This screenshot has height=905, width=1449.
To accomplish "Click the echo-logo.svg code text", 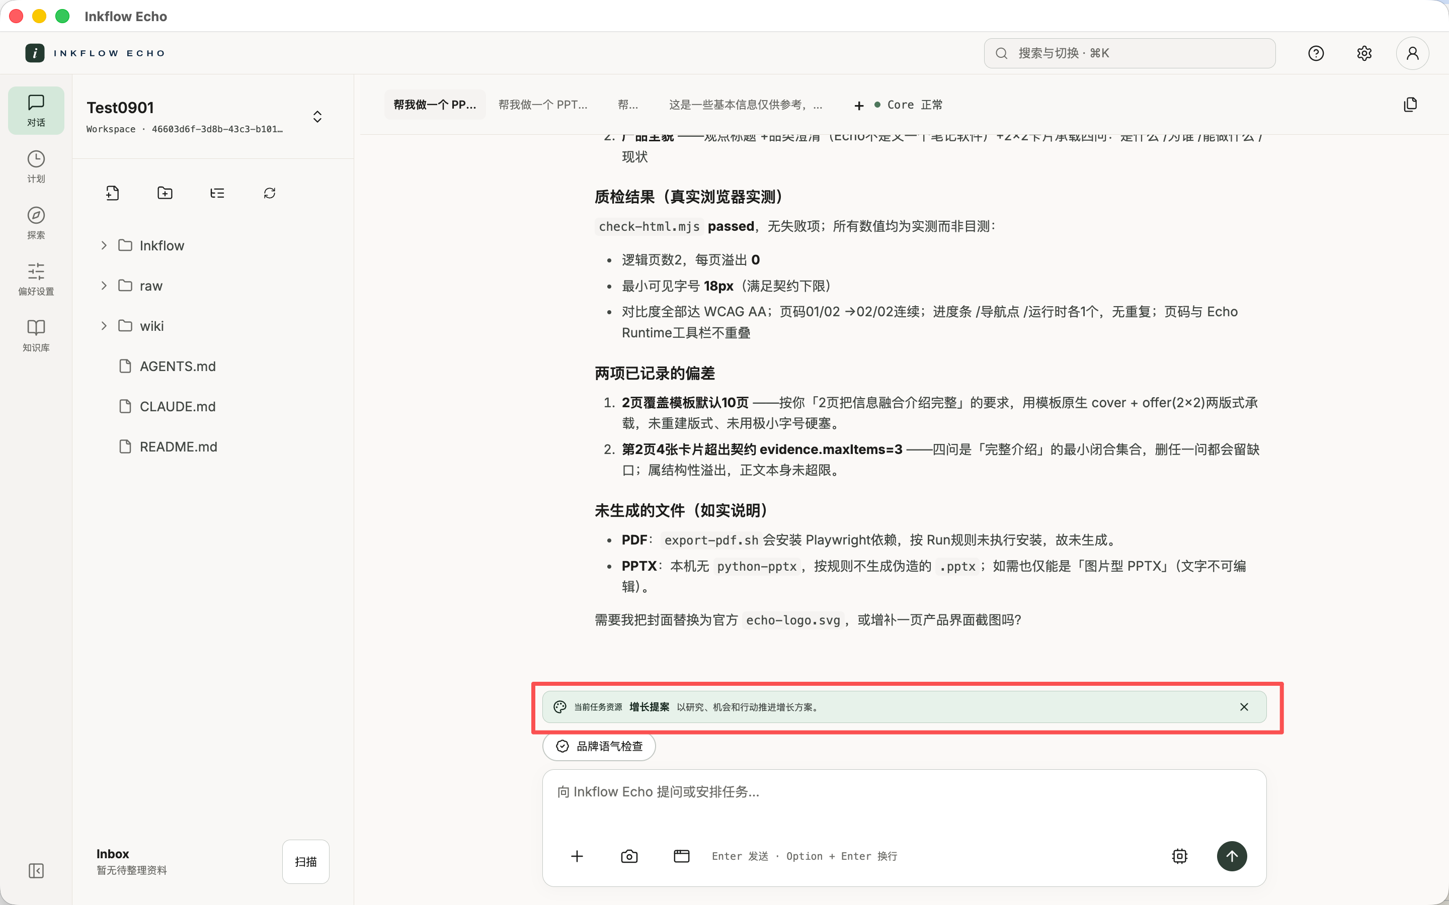I will click(x=793, y=620).
